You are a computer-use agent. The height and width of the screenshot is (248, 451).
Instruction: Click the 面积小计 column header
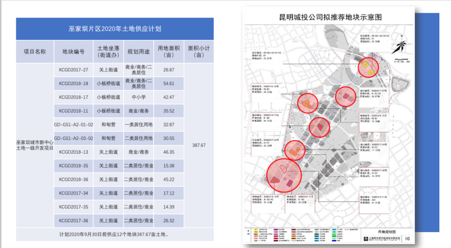click(x=199, y=51)
